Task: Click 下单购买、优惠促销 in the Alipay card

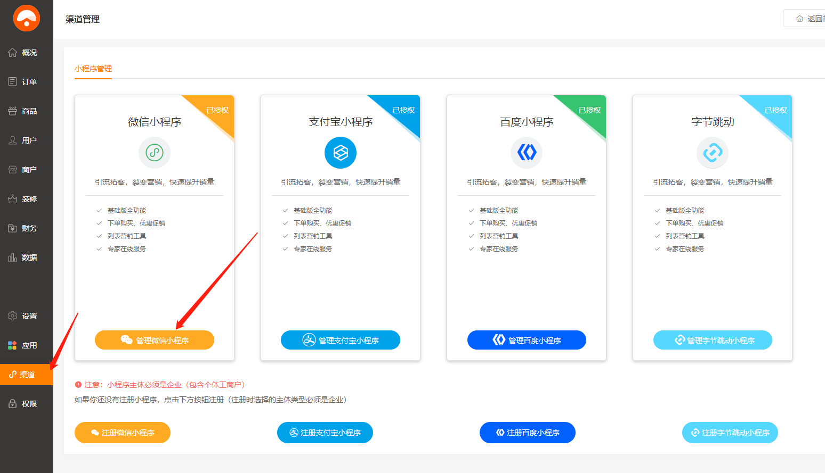Action: (x=322, y=223)
